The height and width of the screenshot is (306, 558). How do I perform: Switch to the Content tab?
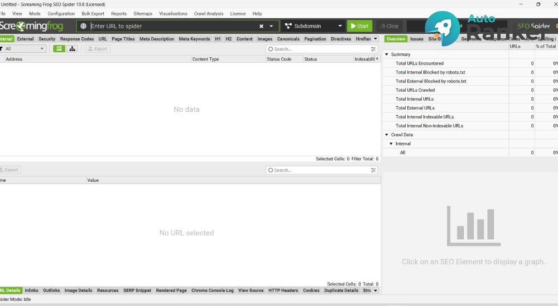point(244,39)
